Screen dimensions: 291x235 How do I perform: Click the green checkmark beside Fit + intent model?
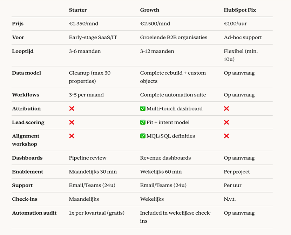143,122
